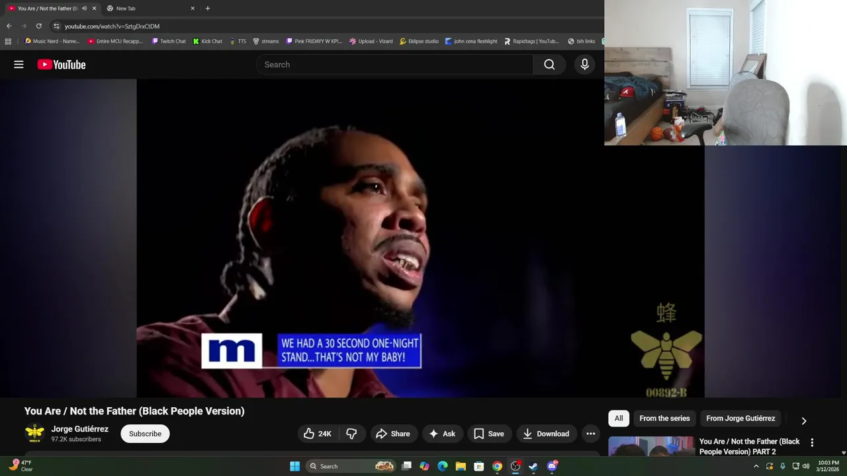Save video to a playlist
Viewport: 847px width, 476px height.
click(489, 434)
